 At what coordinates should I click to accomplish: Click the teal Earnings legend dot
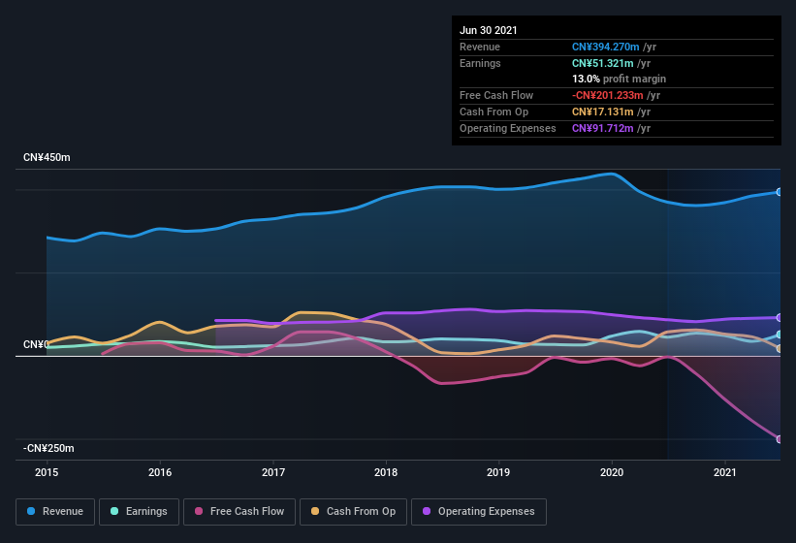click(114, 511)
